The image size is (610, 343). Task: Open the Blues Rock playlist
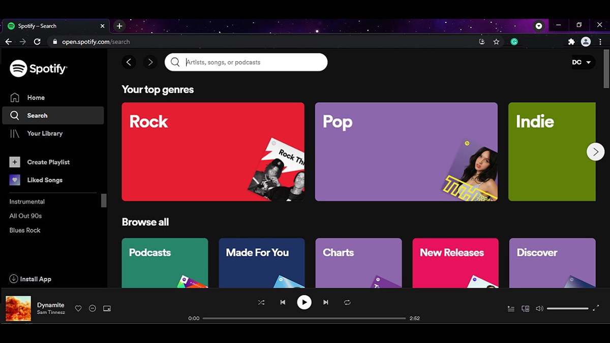(25, 230)
